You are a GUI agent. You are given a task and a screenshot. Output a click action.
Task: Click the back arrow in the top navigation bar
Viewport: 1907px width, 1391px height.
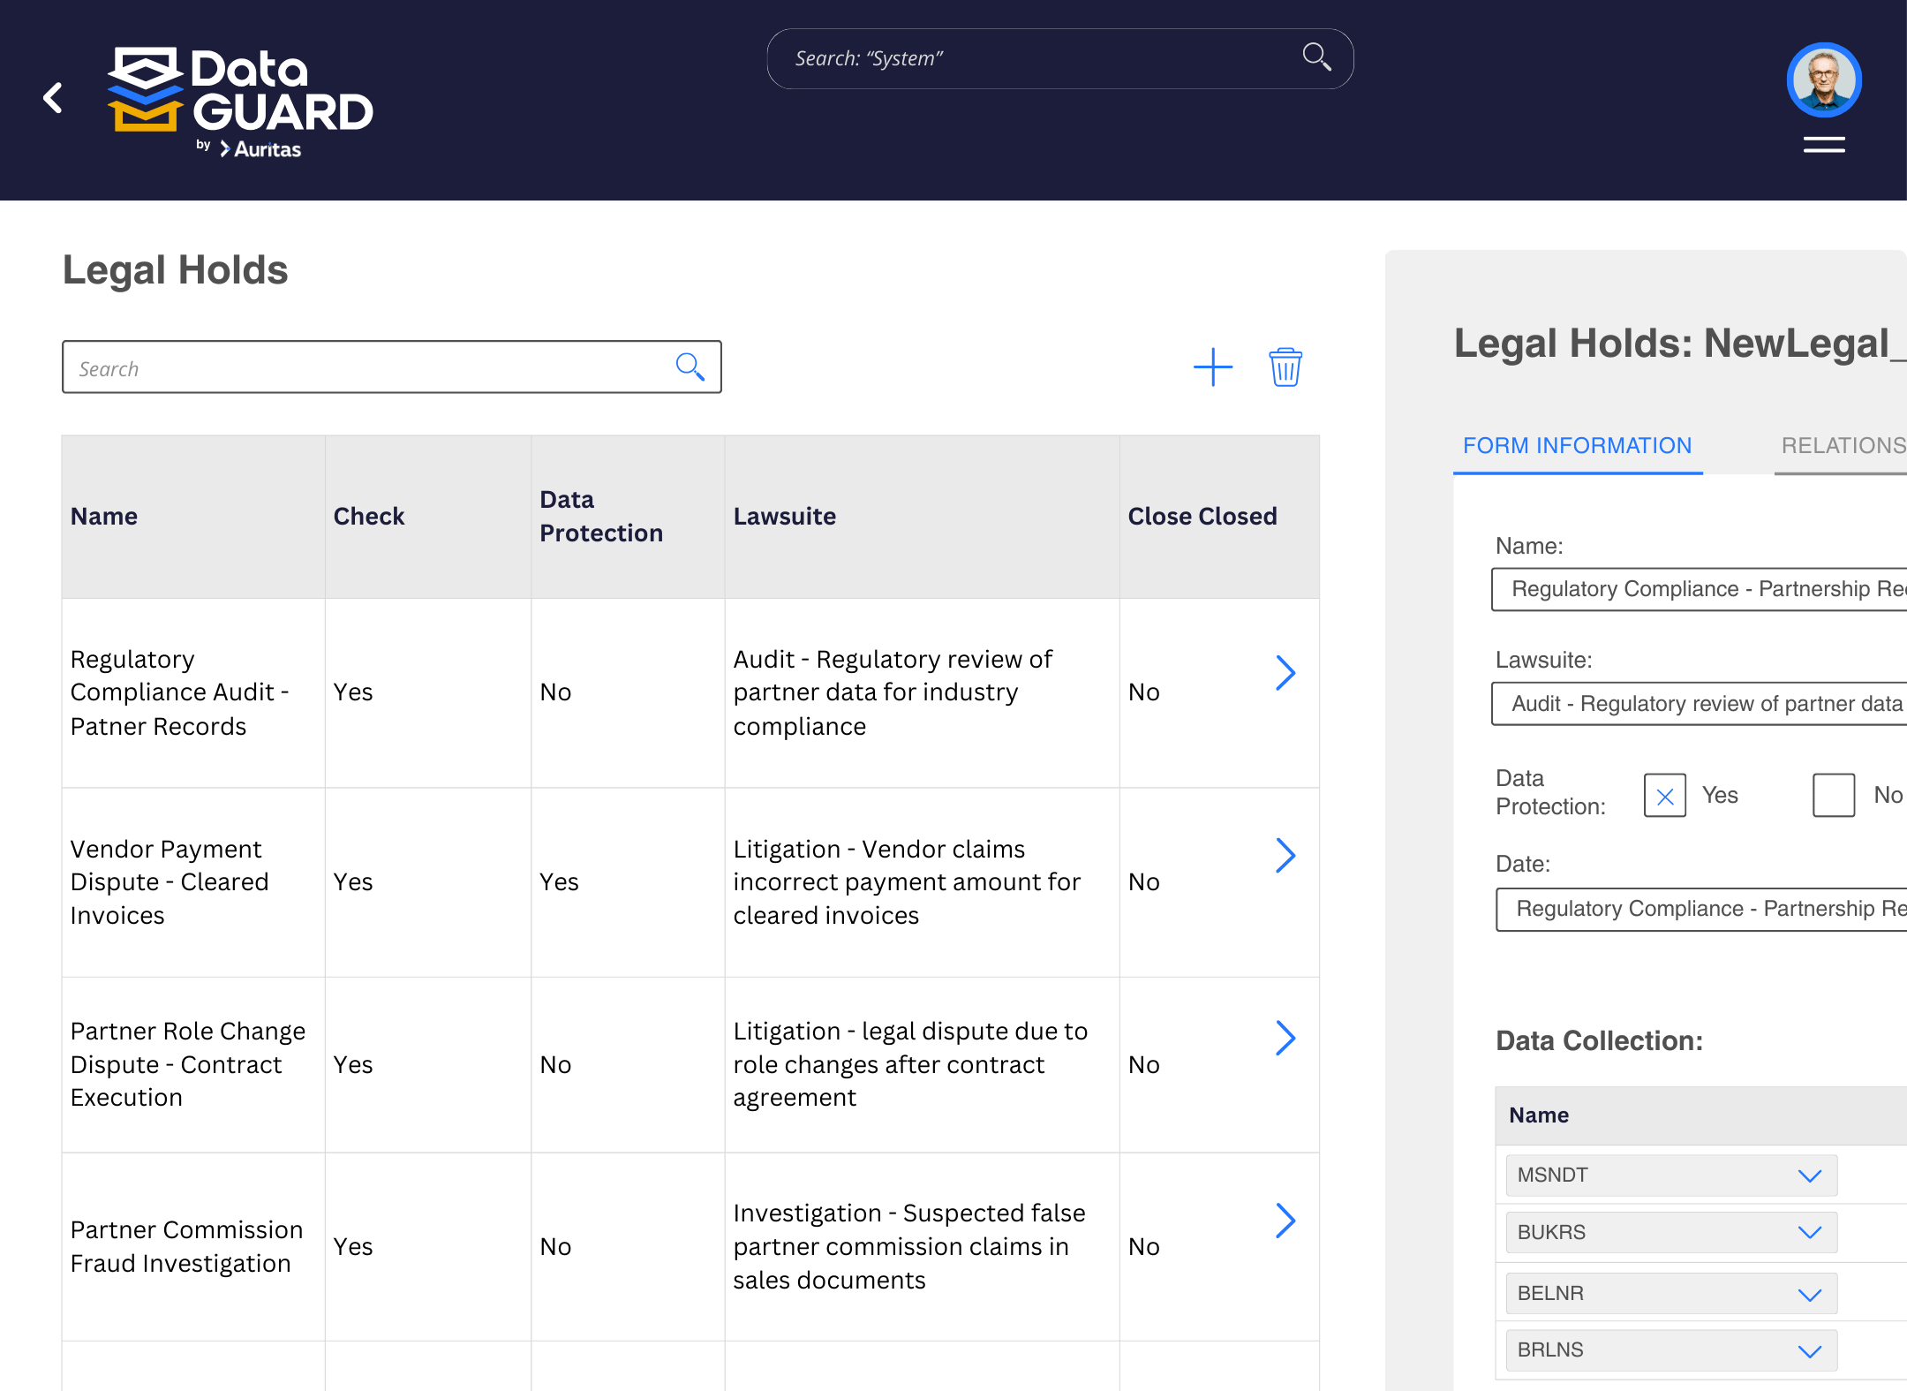(x=52, y=98)
